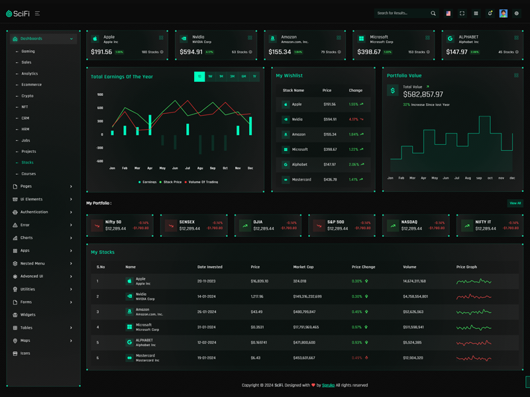Toggle Volume Of Trading legend item

201,182
